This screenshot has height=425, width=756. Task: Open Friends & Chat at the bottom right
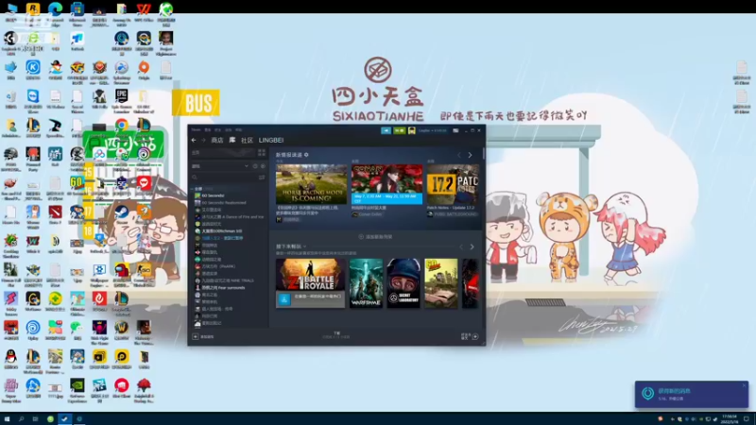click(x=470, y=336)
